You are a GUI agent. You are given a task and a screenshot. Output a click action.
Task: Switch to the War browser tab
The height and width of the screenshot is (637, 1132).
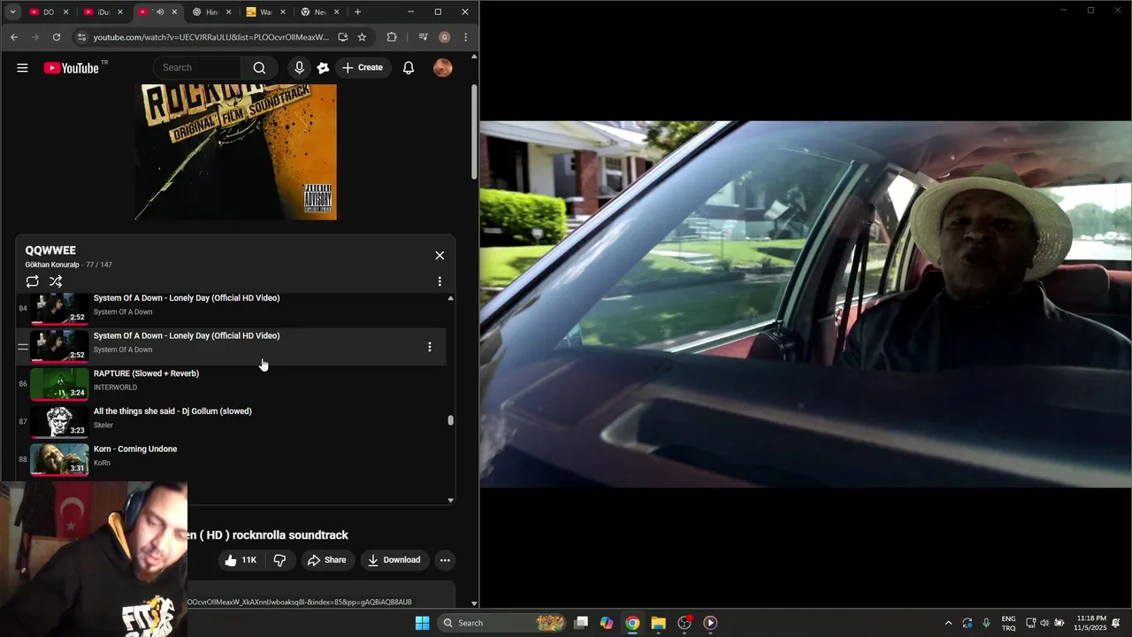pyautogui.click(x=265, y=12)
